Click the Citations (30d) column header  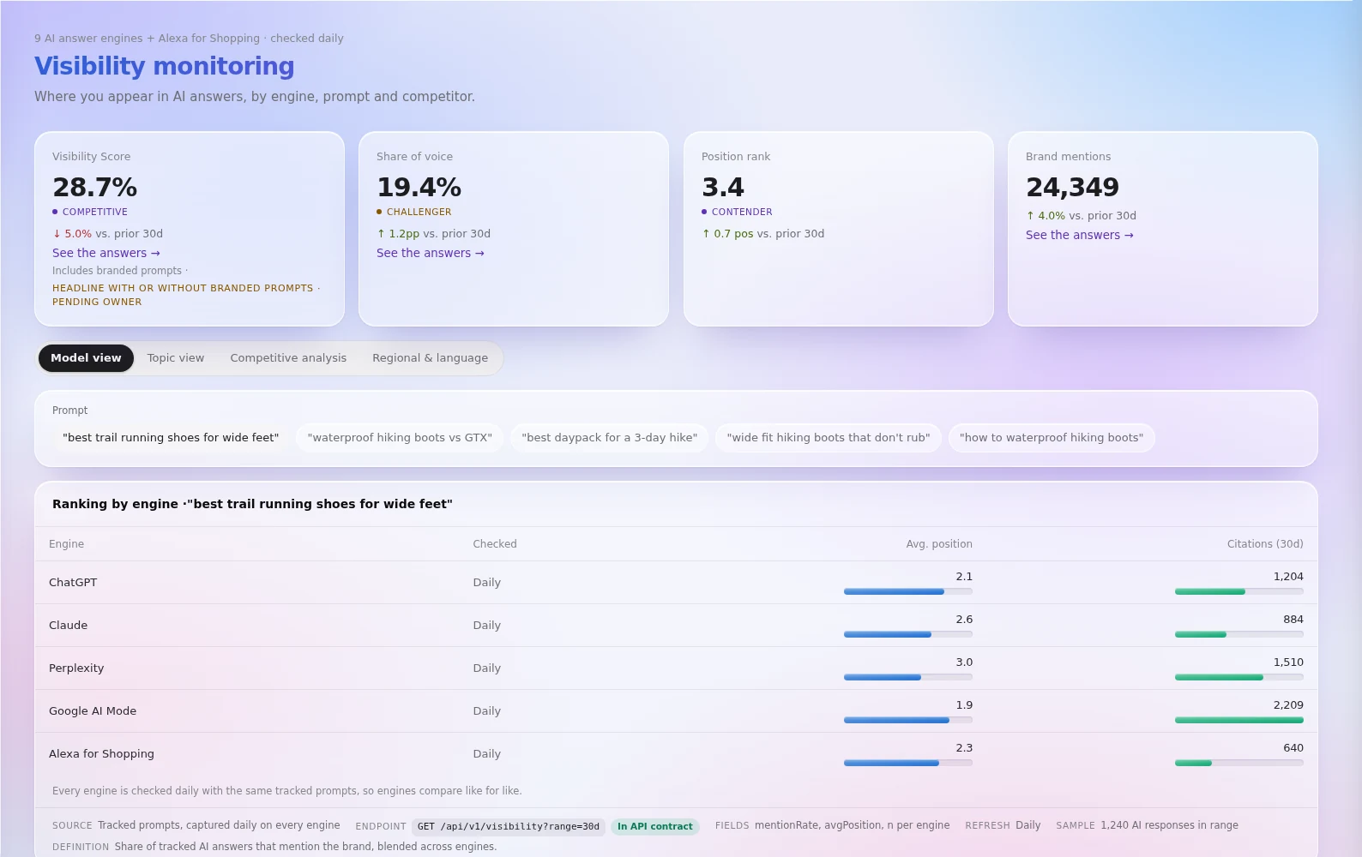[1265, 544]
